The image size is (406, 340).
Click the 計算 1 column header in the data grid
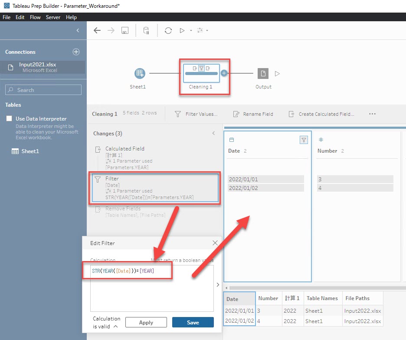(292, 298)
